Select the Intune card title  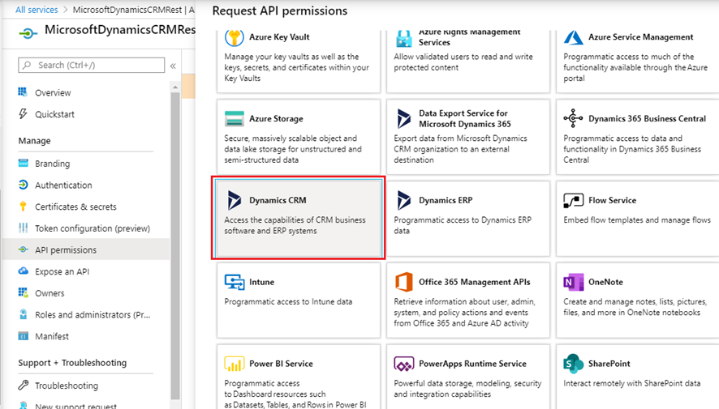[261, 282]
